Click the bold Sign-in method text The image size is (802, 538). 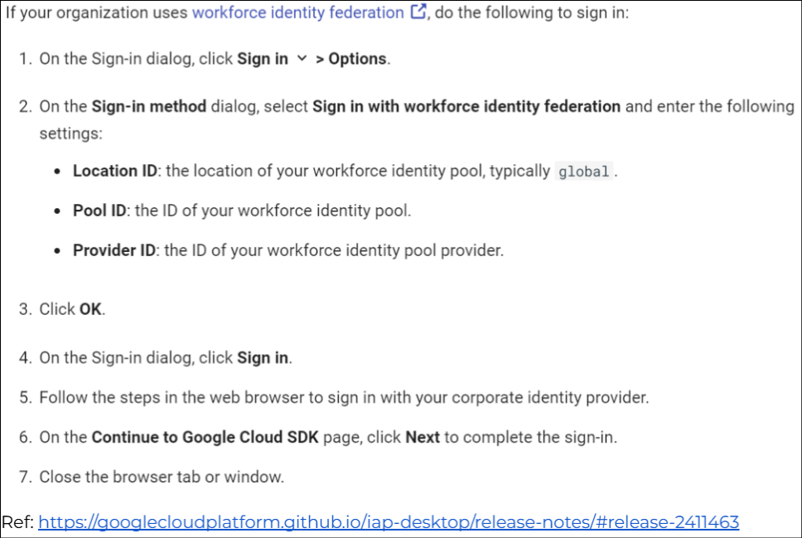(x=149, y=106)
